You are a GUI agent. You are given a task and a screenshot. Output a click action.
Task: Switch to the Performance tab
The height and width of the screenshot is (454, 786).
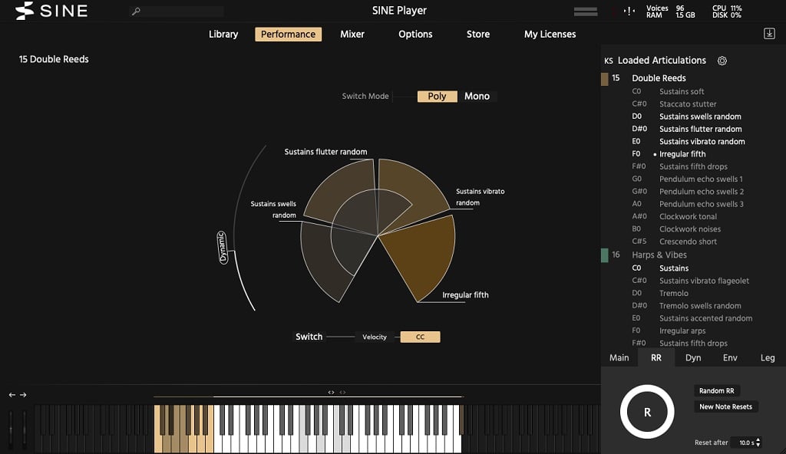point(289,34)
